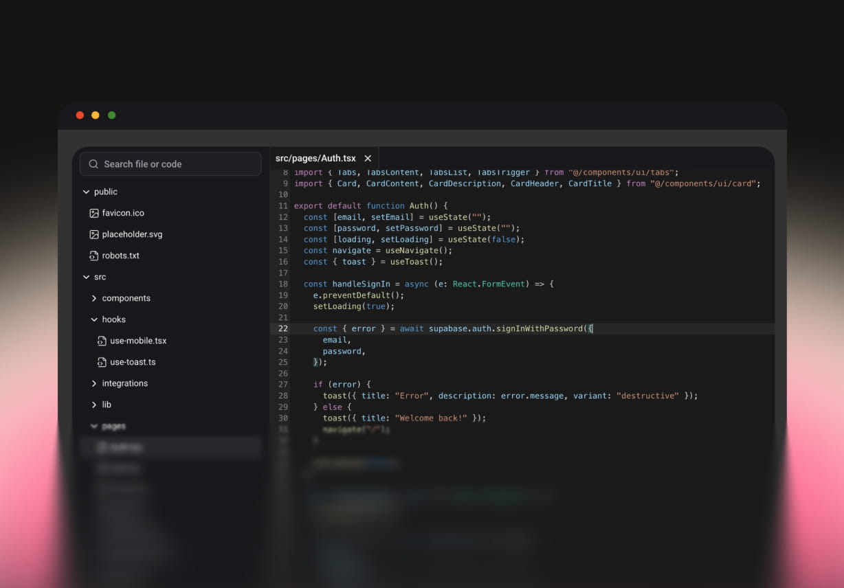The height and width of the screenshot is (588, 844).
Task: Collapse the pages folder chevron
Action: click(94, 426)
